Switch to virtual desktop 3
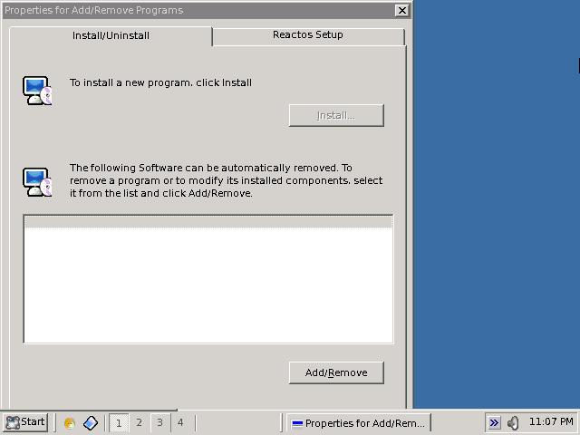The width and height of the screenshot is (580, 435). 159,422
